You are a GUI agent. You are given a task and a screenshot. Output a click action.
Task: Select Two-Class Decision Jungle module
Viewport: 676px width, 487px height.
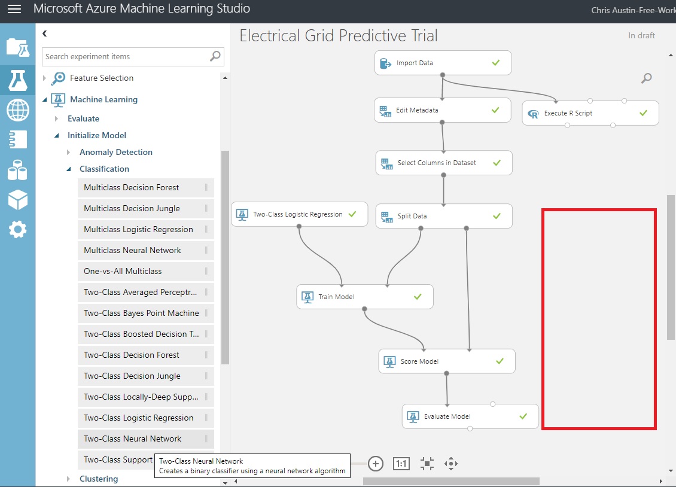(x=146, y=376)
